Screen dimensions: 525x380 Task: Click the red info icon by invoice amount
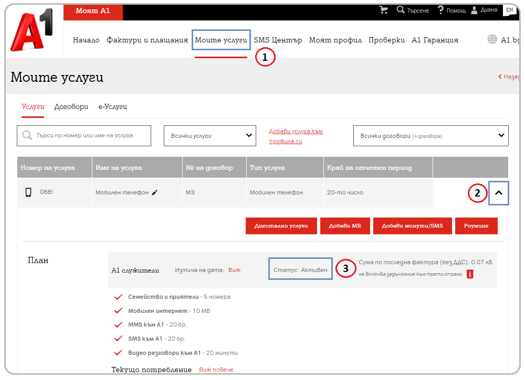pos(470,274)
